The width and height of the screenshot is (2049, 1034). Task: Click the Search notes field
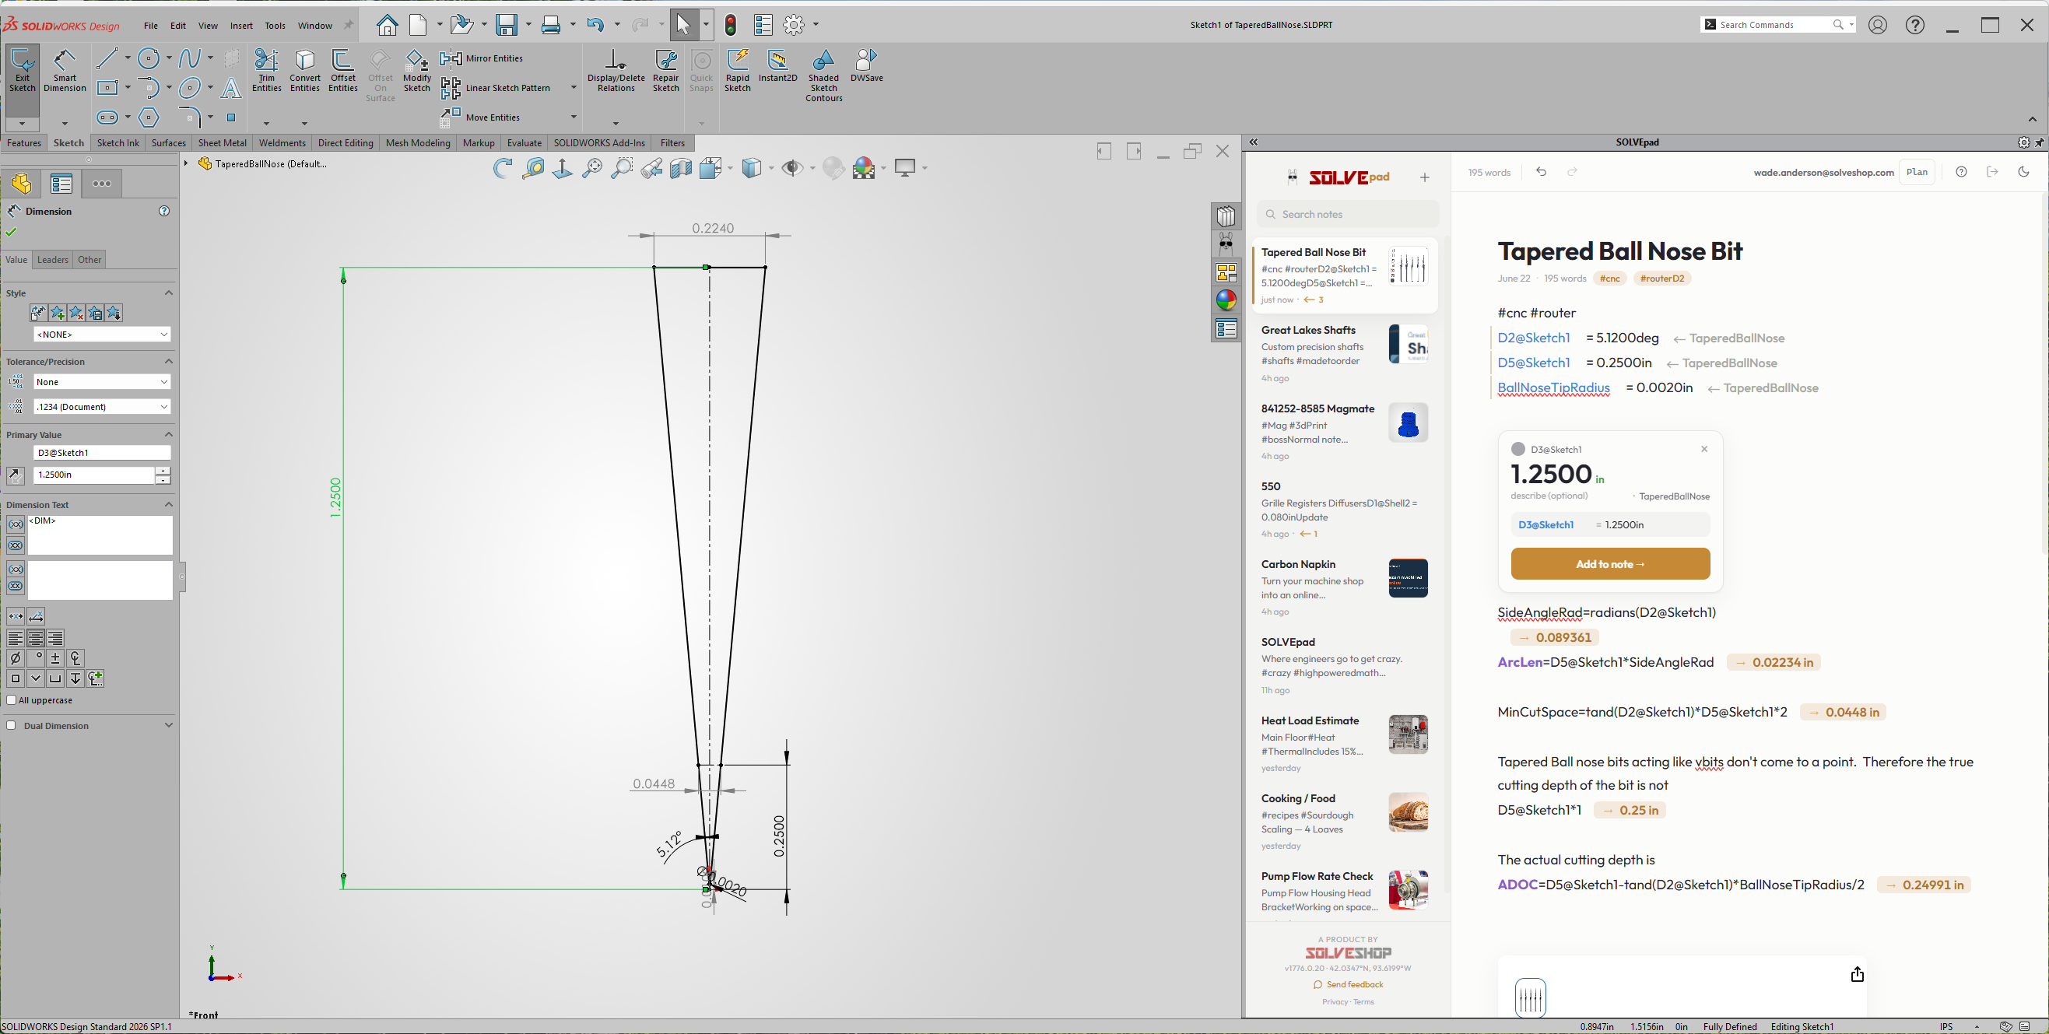coord(1349,215)
